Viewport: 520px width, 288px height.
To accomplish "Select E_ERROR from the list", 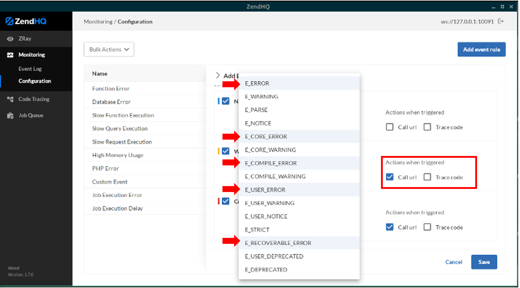I will pos(299,84).
